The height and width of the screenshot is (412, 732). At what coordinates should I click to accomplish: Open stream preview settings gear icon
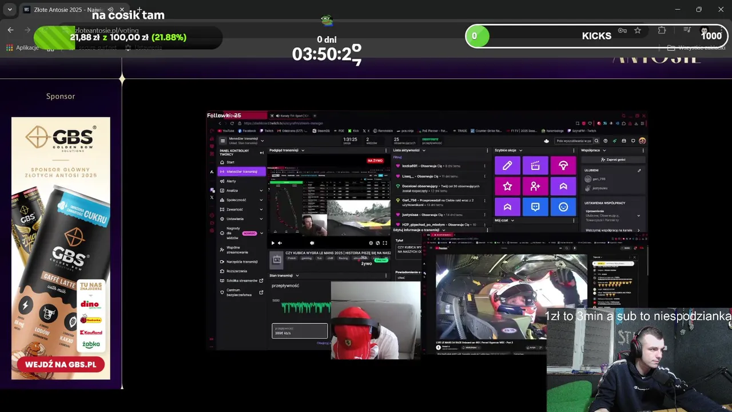point(371,243)
